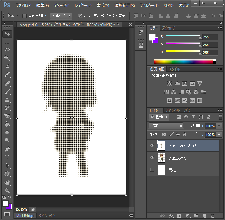Open the Mini Bridge panel

[25, 216]
